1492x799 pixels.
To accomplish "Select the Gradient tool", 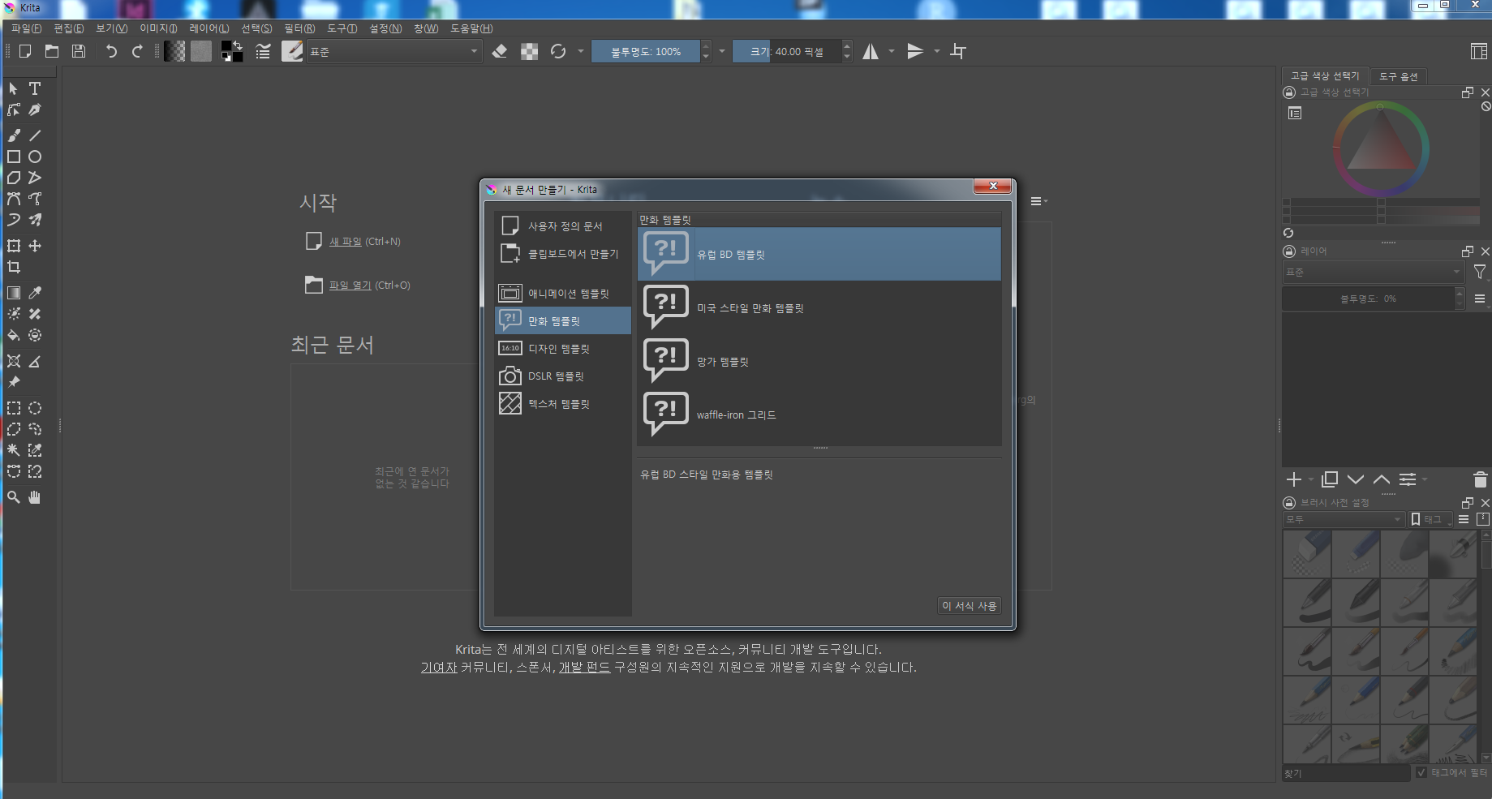I will point(14,293).
